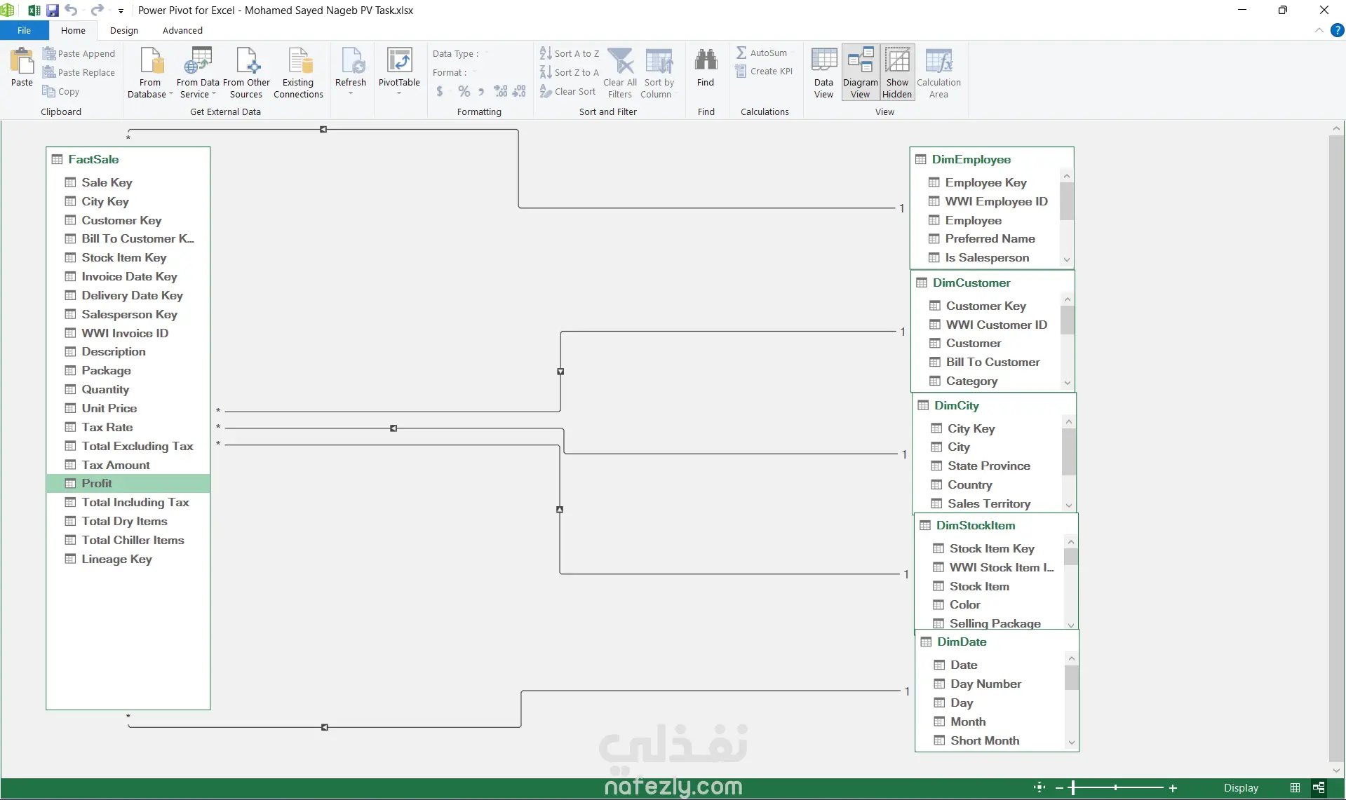Apply thousands separator comma icon
This screenshot has height=800, width=1346.
[481, 91]
